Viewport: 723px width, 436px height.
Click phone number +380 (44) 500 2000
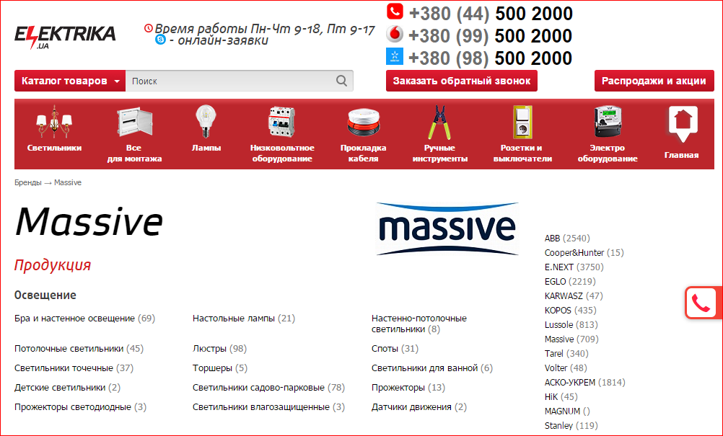click(x=491, y=14)
